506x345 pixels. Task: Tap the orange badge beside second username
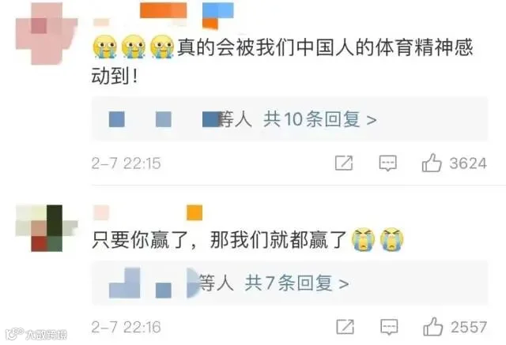pos(194,212)
